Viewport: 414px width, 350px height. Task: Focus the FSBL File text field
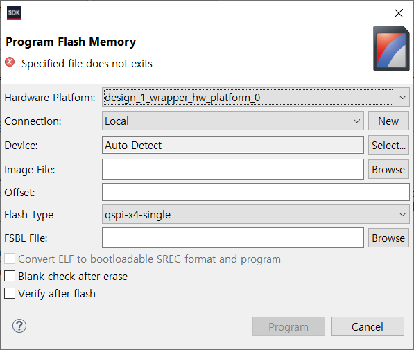[x=233, y=238]
